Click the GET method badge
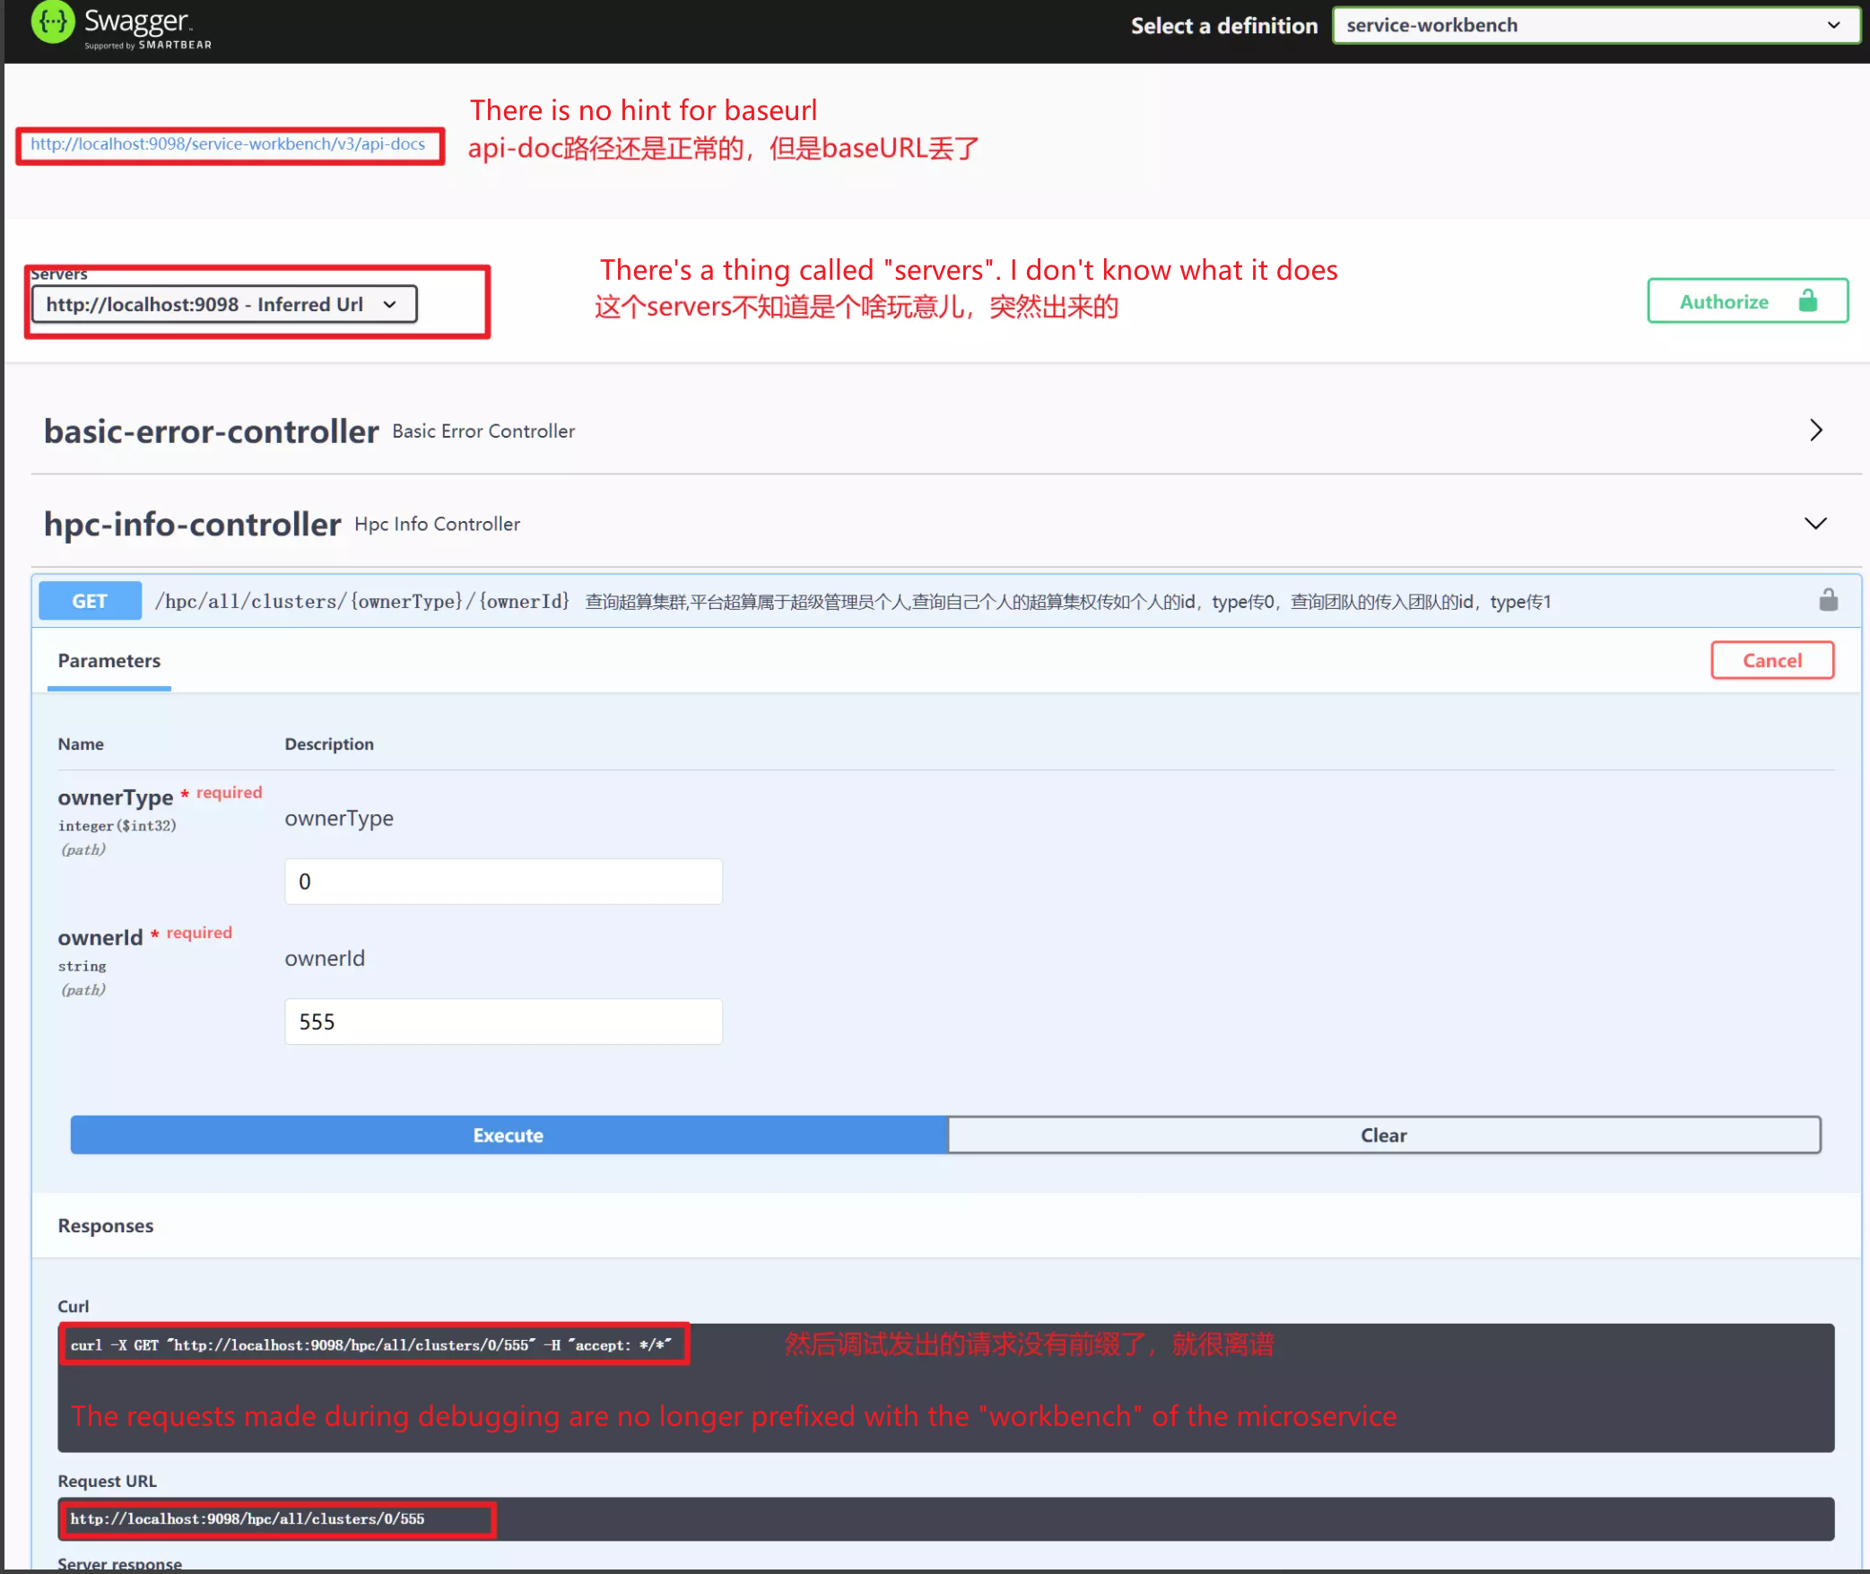This screenshot has width=1870, height=1574. point(90,601)
